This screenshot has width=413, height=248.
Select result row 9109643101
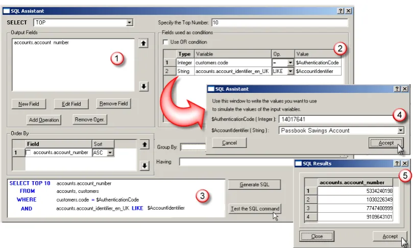point(355,217)
